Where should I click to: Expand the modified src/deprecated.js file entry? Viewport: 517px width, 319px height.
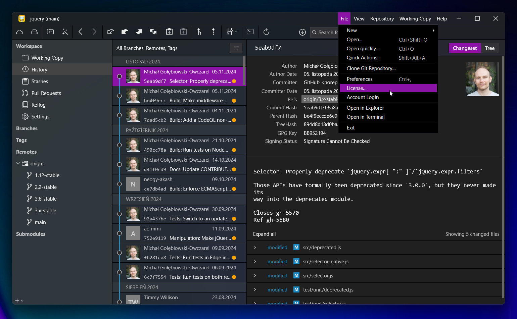tap(255, 247)
